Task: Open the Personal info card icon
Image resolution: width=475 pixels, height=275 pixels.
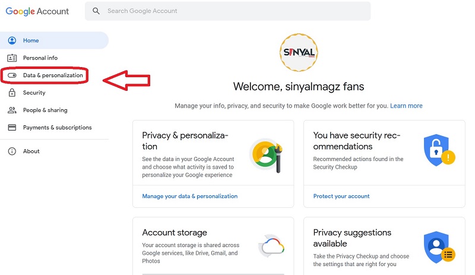Action: click(12, 58)
